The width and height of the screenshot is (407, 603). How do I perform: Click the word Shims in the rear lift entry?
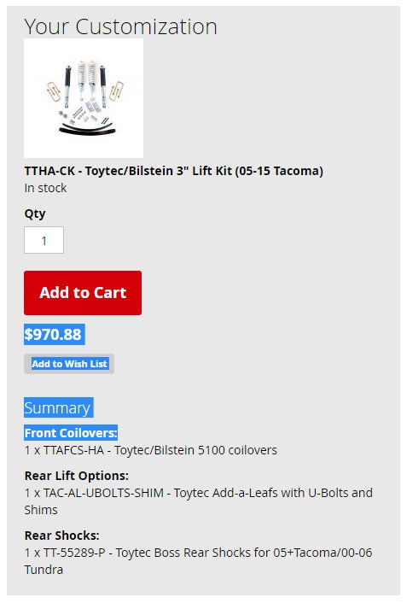(41, 510)
